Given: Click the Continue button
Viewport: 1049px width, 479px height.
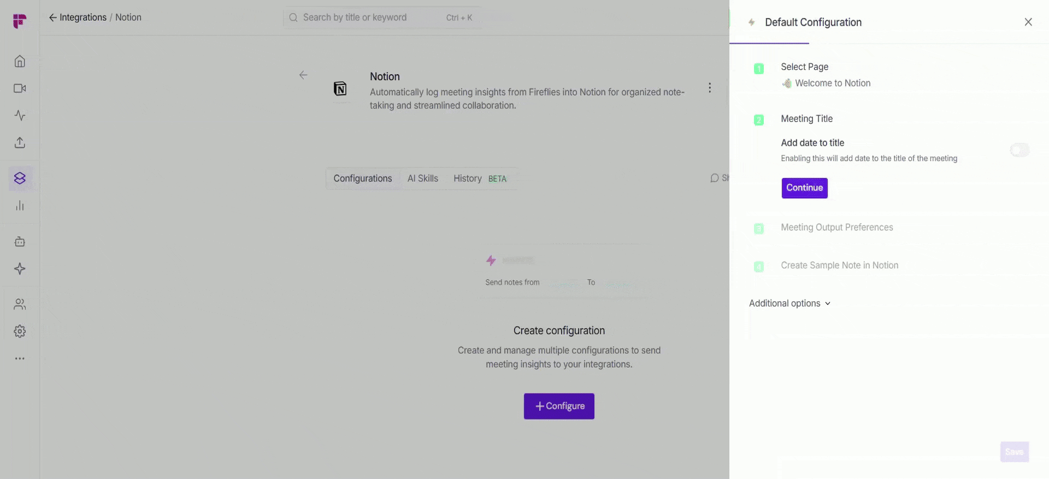Looking at the screenshot, I should (x=804, y=188).
